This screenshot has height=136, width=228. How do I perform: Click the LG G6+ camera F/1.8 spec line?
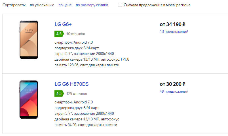click(92, 59)
